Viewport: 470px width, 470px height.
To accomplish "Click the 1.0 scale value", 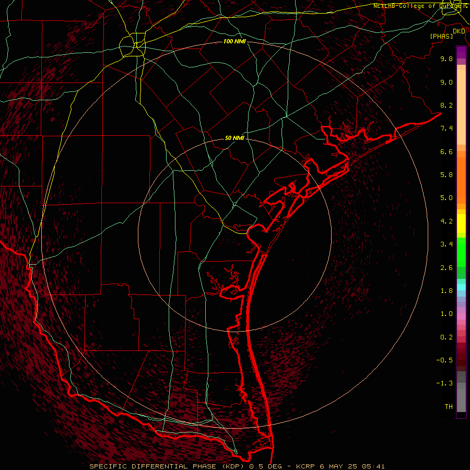I will (446, 314).
